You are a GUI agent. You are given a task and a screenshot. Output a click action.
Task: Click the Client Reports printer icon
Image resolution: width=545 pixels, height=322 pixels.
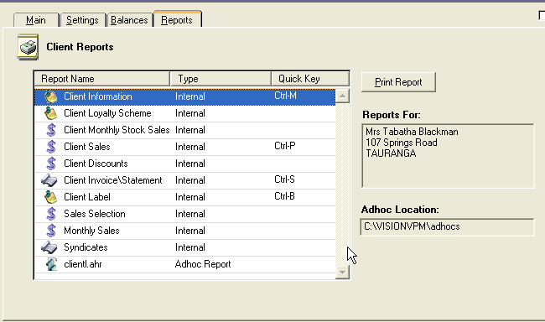[28, 47]
